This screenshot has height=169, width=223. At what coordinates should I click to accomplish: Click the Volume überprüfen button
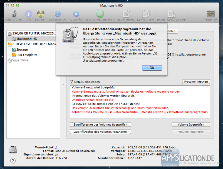click(191, 125)
